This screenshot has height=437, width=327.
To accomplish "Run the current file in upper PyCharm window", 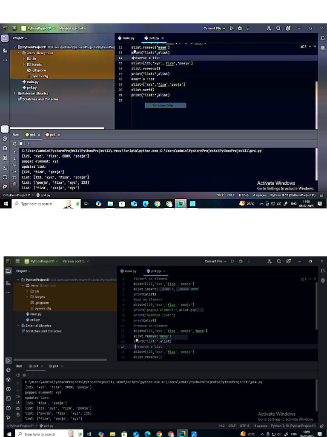I will click(232, 29).
